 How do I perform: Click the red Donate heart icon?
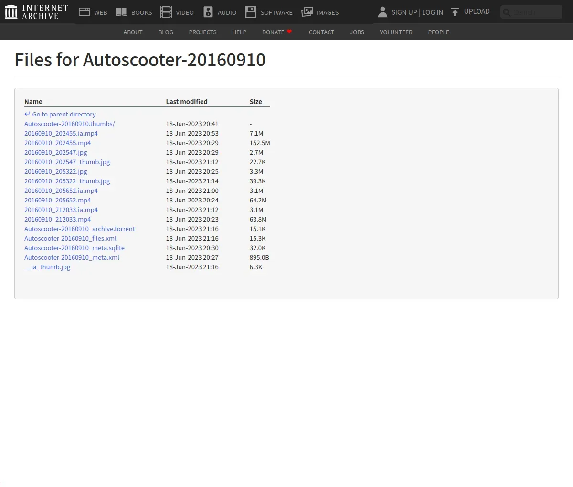tap(289, 32)
